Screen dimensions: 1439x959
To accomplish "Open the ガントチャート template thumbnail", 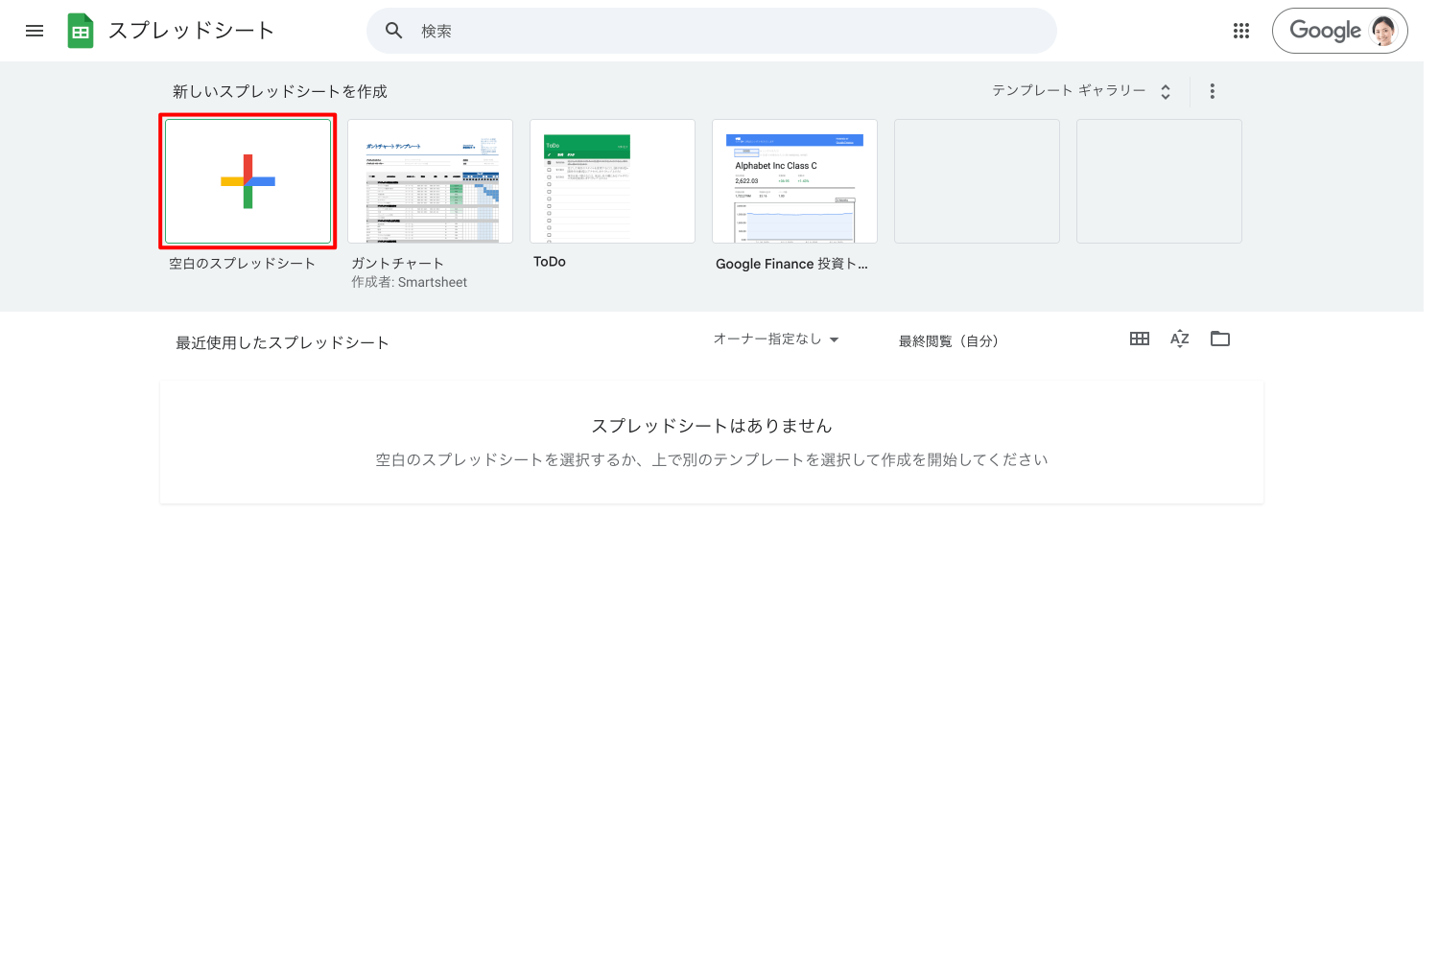I will [430, 181].
